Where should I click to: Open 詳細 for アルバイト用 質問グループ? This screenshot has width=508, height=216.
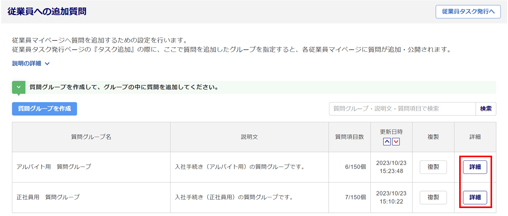point(475,167)
